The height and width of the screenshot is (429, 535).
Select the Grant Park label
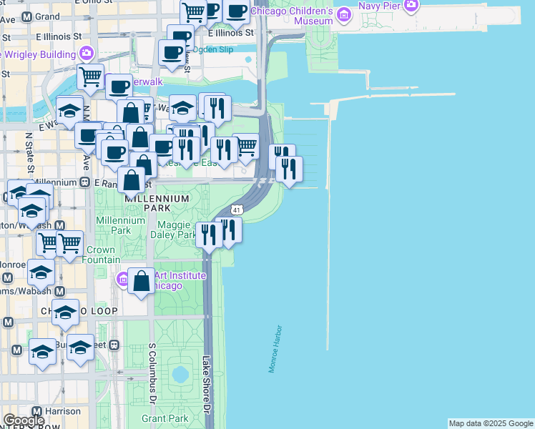(x=165, y=418)
